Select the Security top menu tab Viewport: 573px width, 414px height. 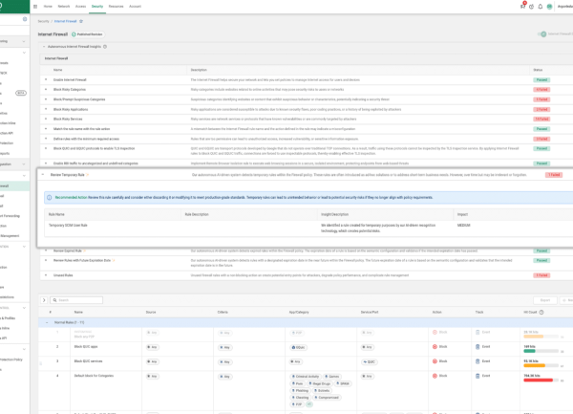point(97,7)
